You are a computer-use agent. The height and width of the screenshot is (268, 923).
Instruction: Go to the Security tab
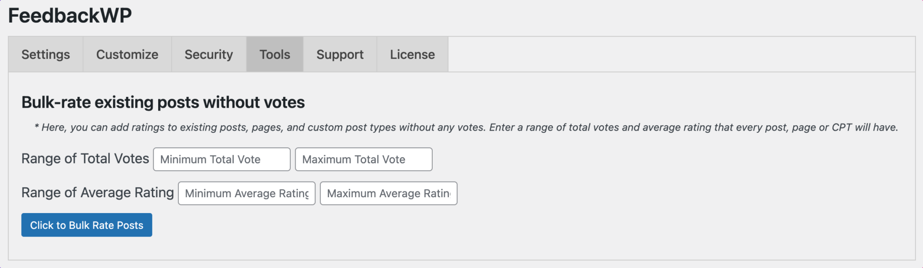(209, 55)
